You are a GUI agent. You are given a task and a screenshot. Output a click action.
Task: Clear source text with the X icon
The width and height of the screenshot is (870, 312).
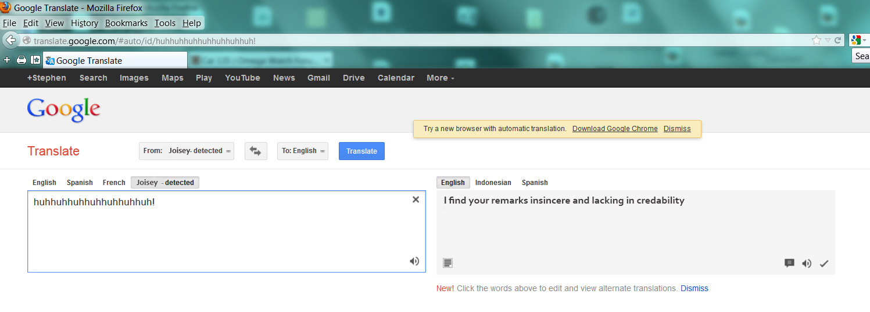[x=416, y=199]
